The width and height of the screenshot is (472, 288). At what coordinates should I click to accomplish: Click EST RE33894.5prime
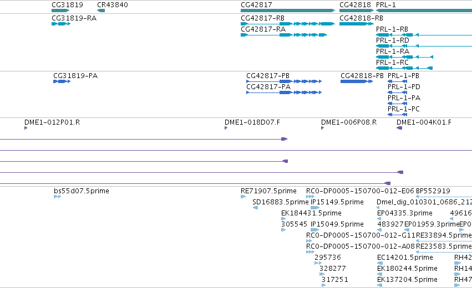pyautogui.click(x=444, y=241)
